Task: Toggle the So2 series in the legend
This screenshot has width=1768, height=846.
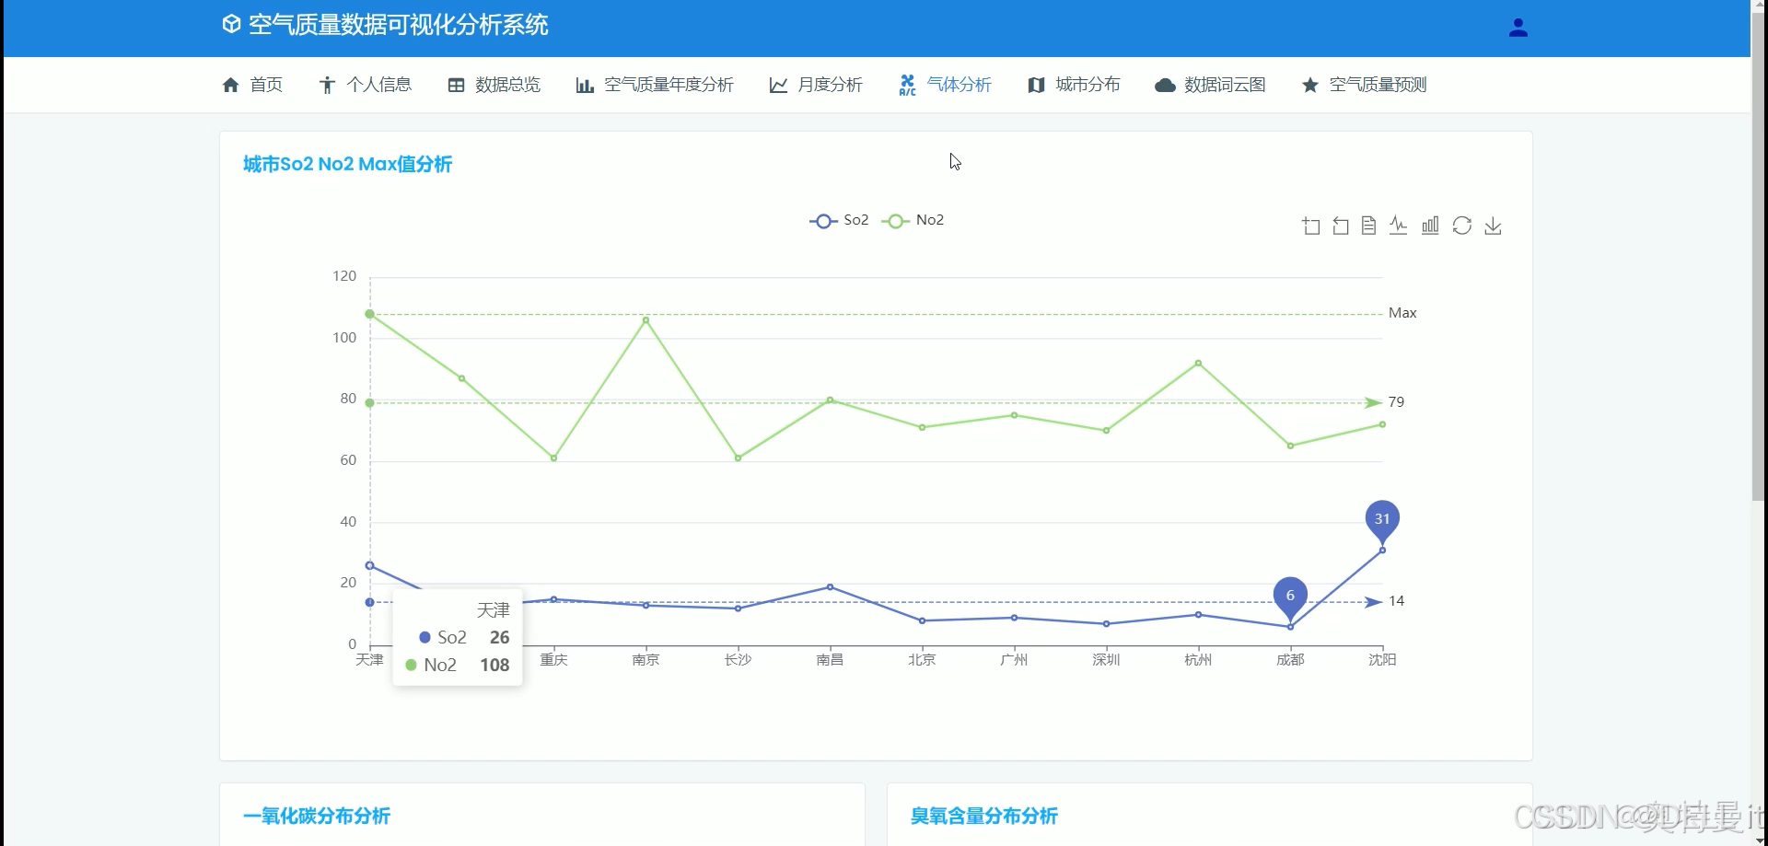Action: (840, 220)
